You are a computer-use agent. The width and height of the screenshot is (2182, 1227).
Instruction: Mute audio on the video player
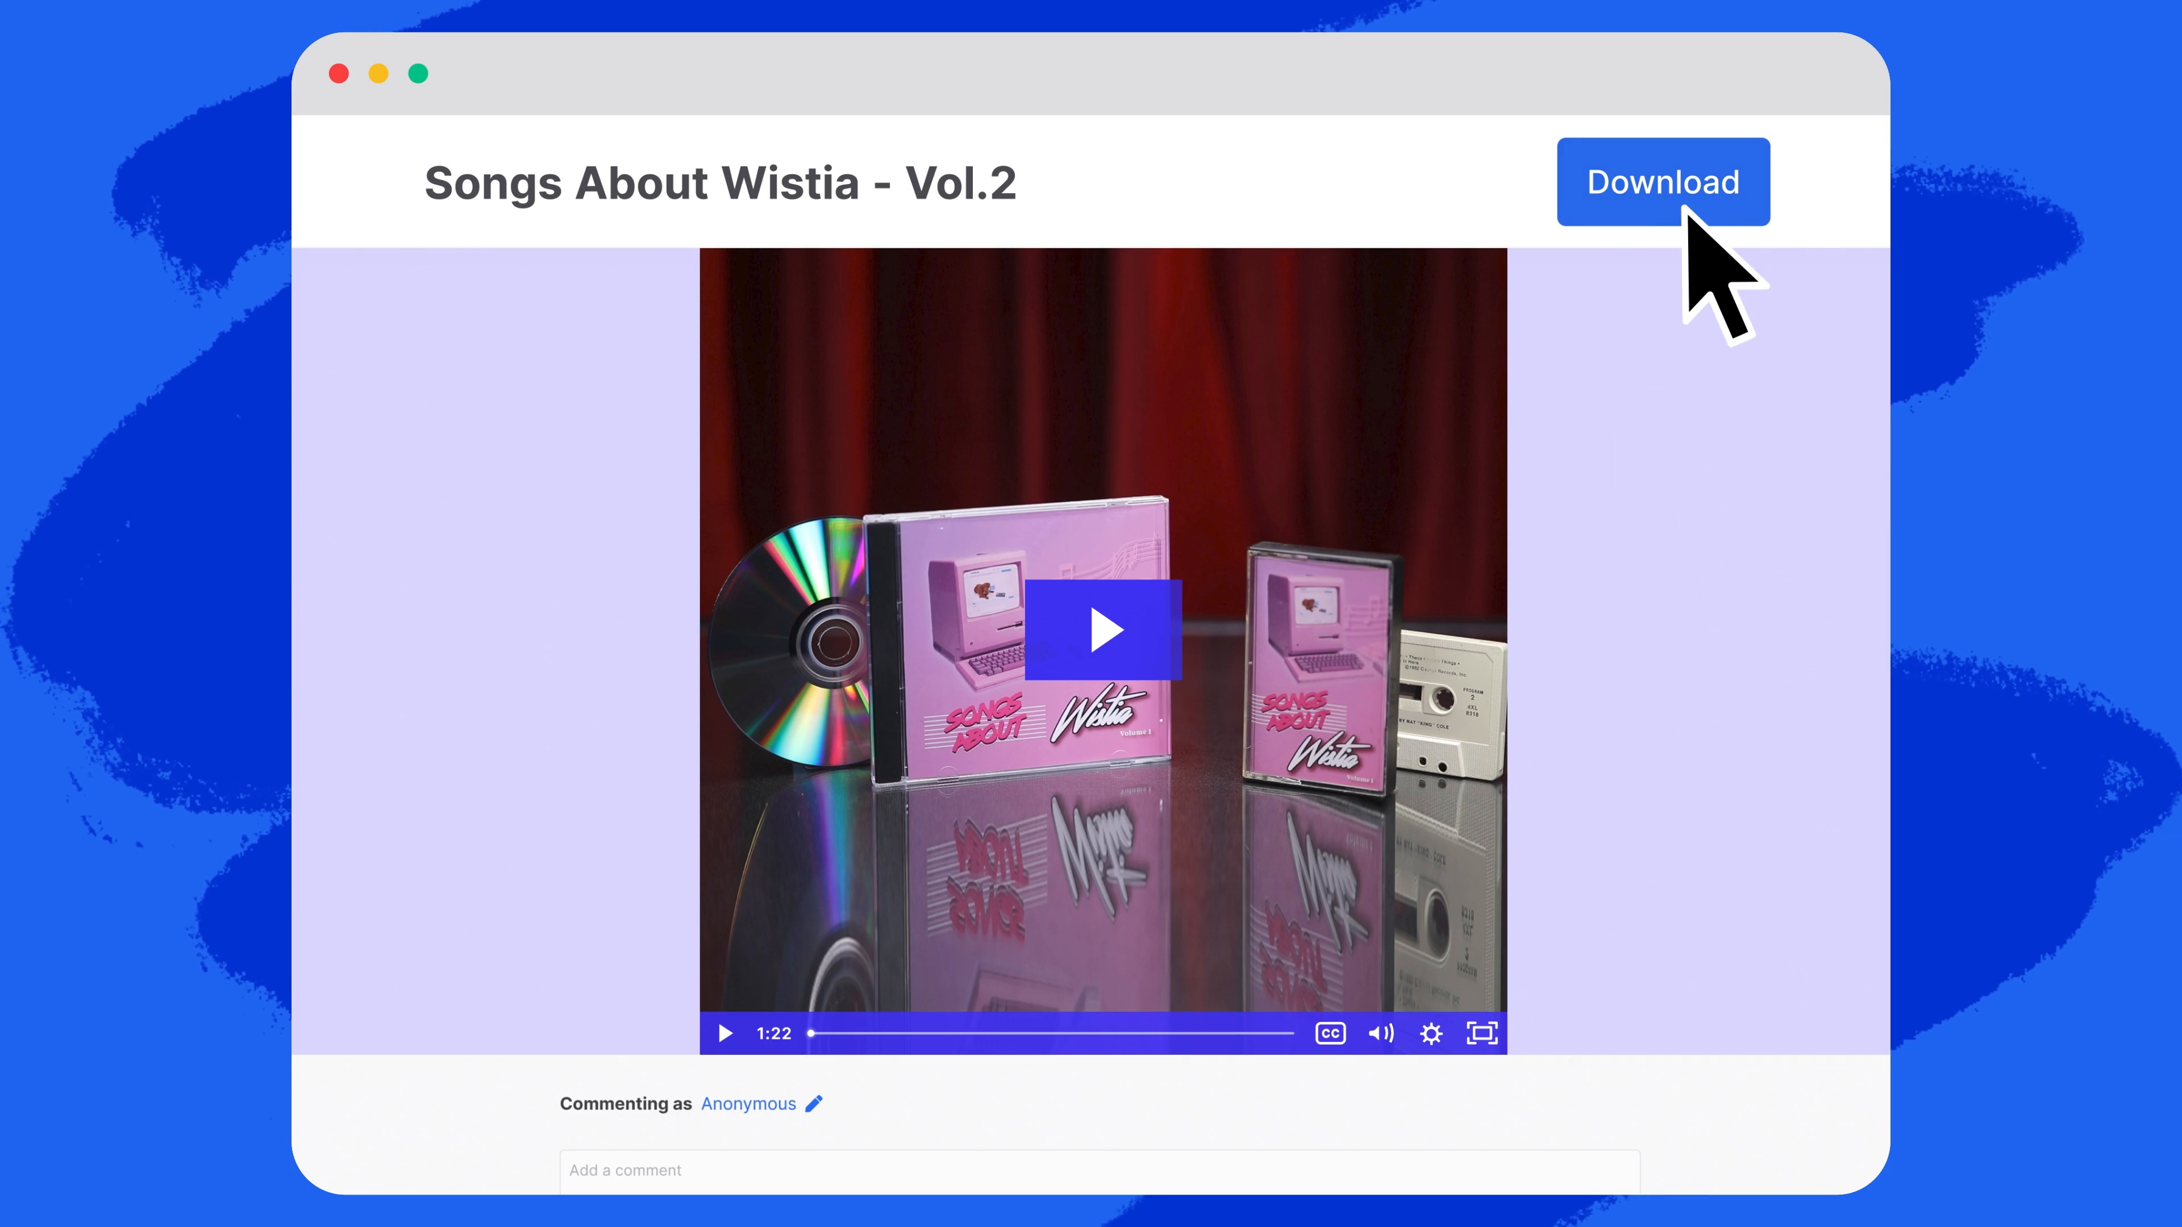coord(1380,1032)
